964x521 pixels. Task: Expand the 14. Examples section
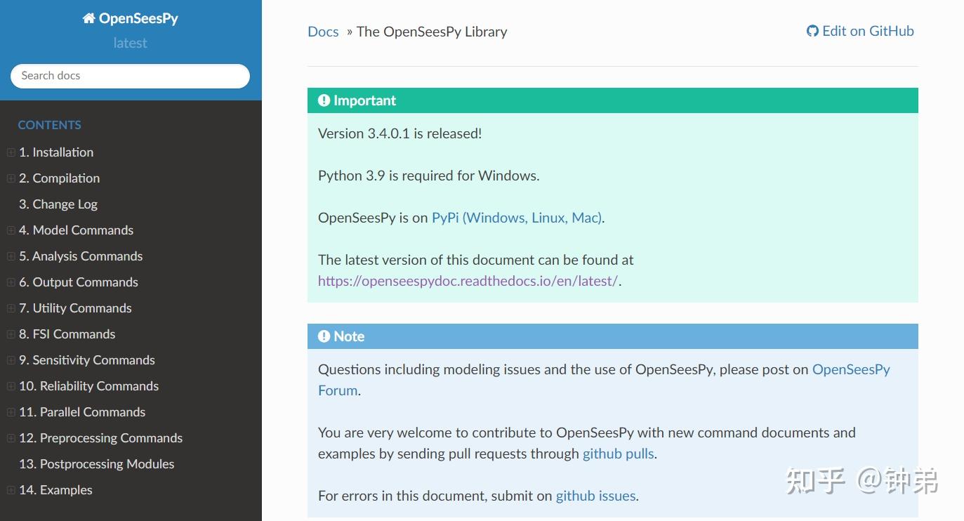point(11,490)
